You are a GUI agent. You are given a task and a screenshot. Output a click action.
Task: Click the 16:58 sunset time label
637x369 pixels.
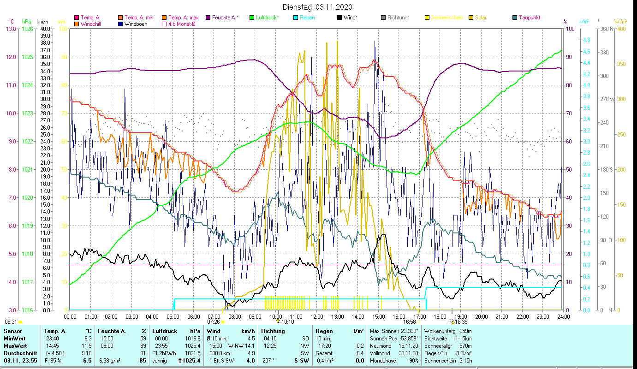pos(410,322)
